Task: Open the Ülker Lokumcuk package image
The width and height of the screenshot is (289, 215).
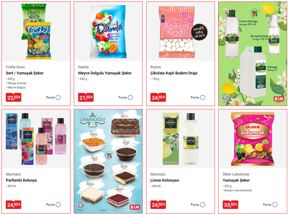Action: 253,139
